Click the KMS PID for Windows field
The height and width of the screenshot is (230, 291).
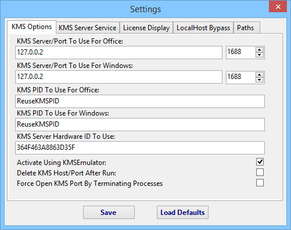140,124
